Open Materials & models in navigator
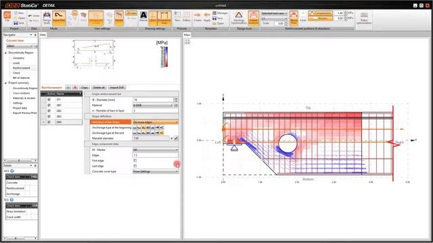Viewport: 433px width, 243px height. tap(24, 98)
